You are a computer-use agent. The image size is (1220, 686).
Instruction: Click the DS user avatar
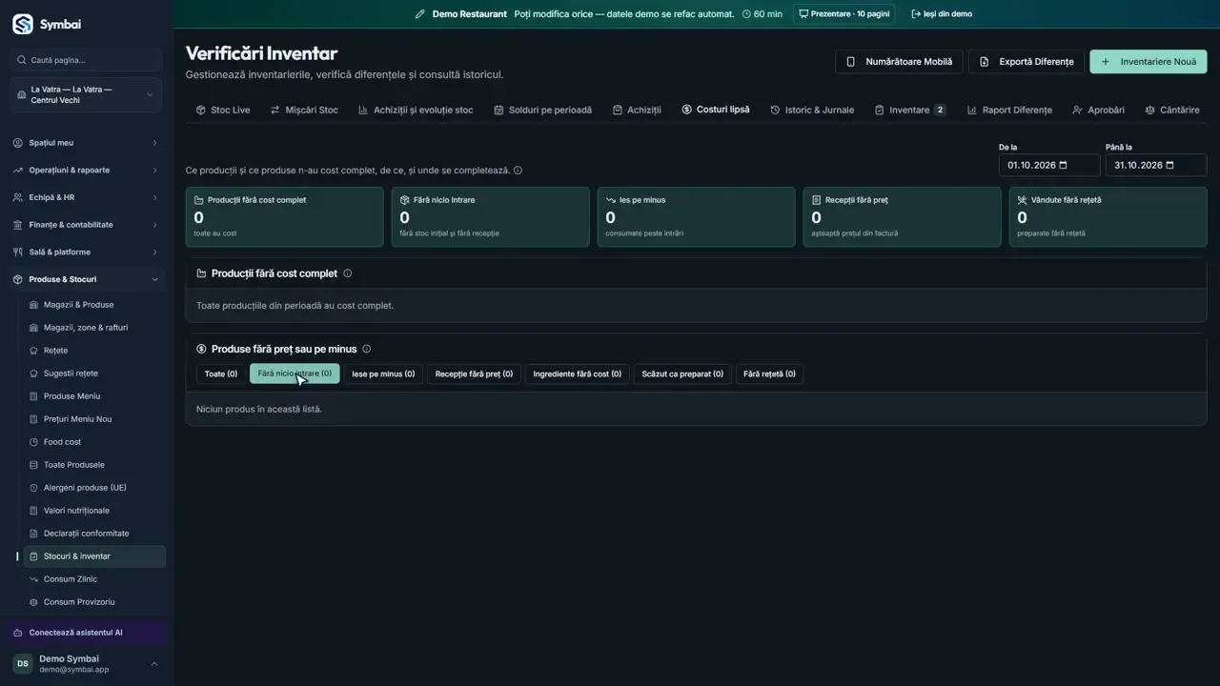pyautogui.click(x=22, y=663)
